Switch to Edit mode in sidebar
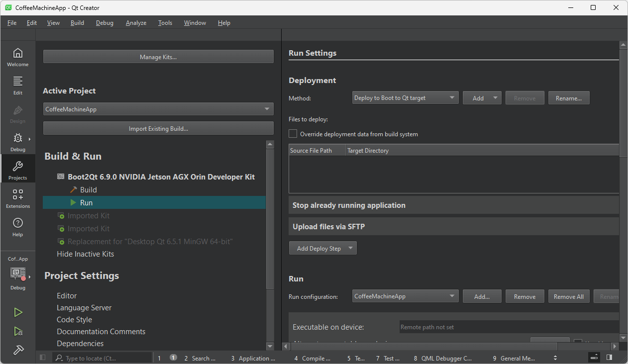The height and width of the screenshot is (364, 628). point(17,86)
